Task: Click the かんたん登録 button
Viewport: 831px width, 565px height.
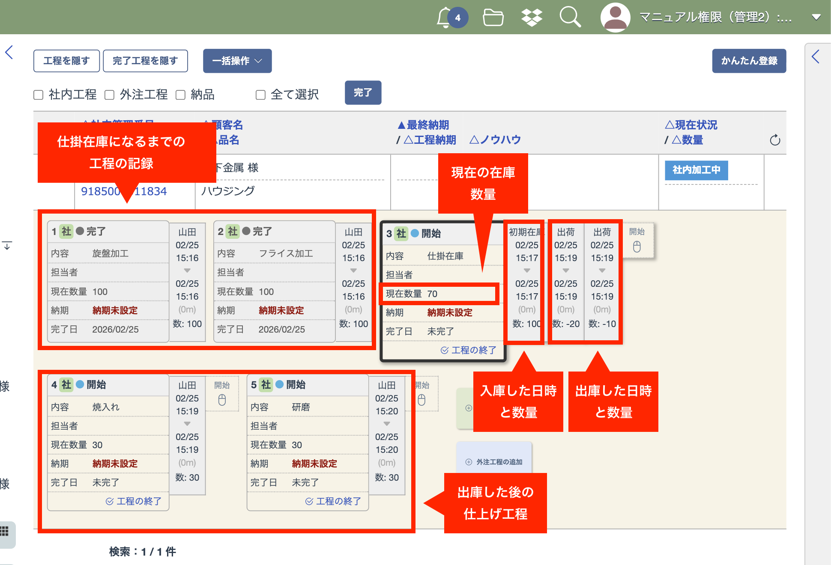Action: (749, 61)
